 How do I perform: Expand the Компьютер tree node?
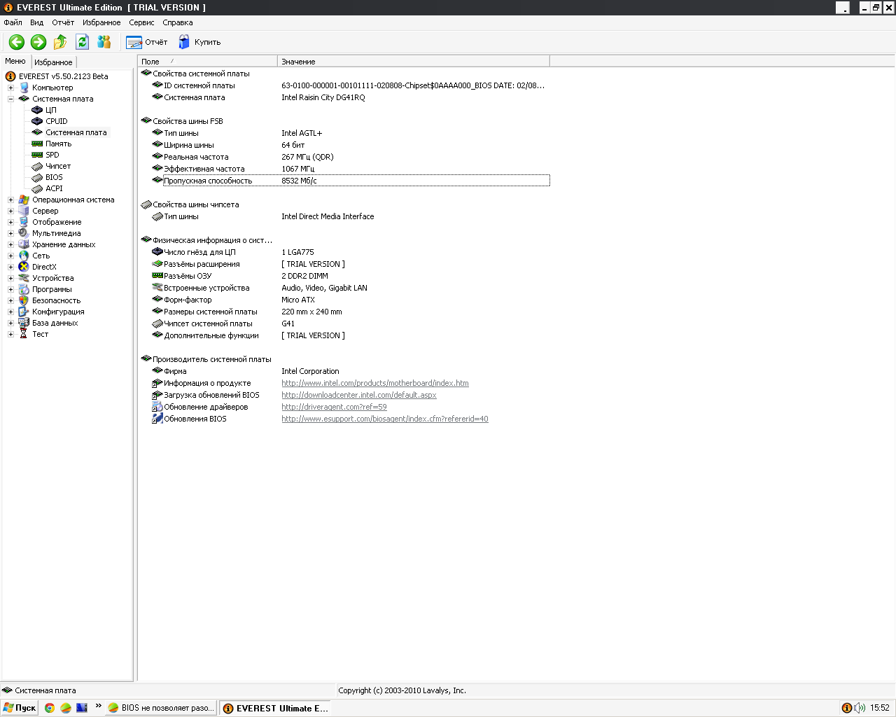point(10,88)
